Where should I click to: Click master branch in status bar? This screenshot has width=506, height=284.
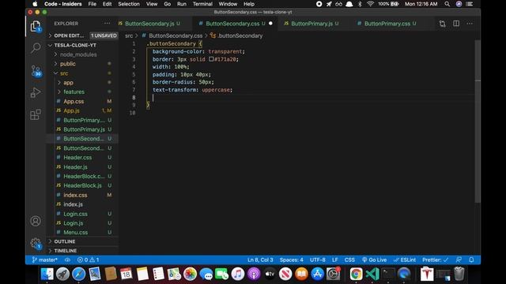click(x=45, y=260)
